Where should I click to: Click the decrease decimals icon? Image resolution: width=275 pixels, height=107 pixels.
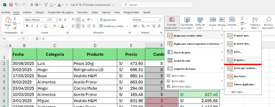click(159, 26)
